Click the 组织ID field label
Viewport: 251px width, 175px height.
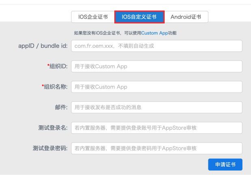point(58,67)
